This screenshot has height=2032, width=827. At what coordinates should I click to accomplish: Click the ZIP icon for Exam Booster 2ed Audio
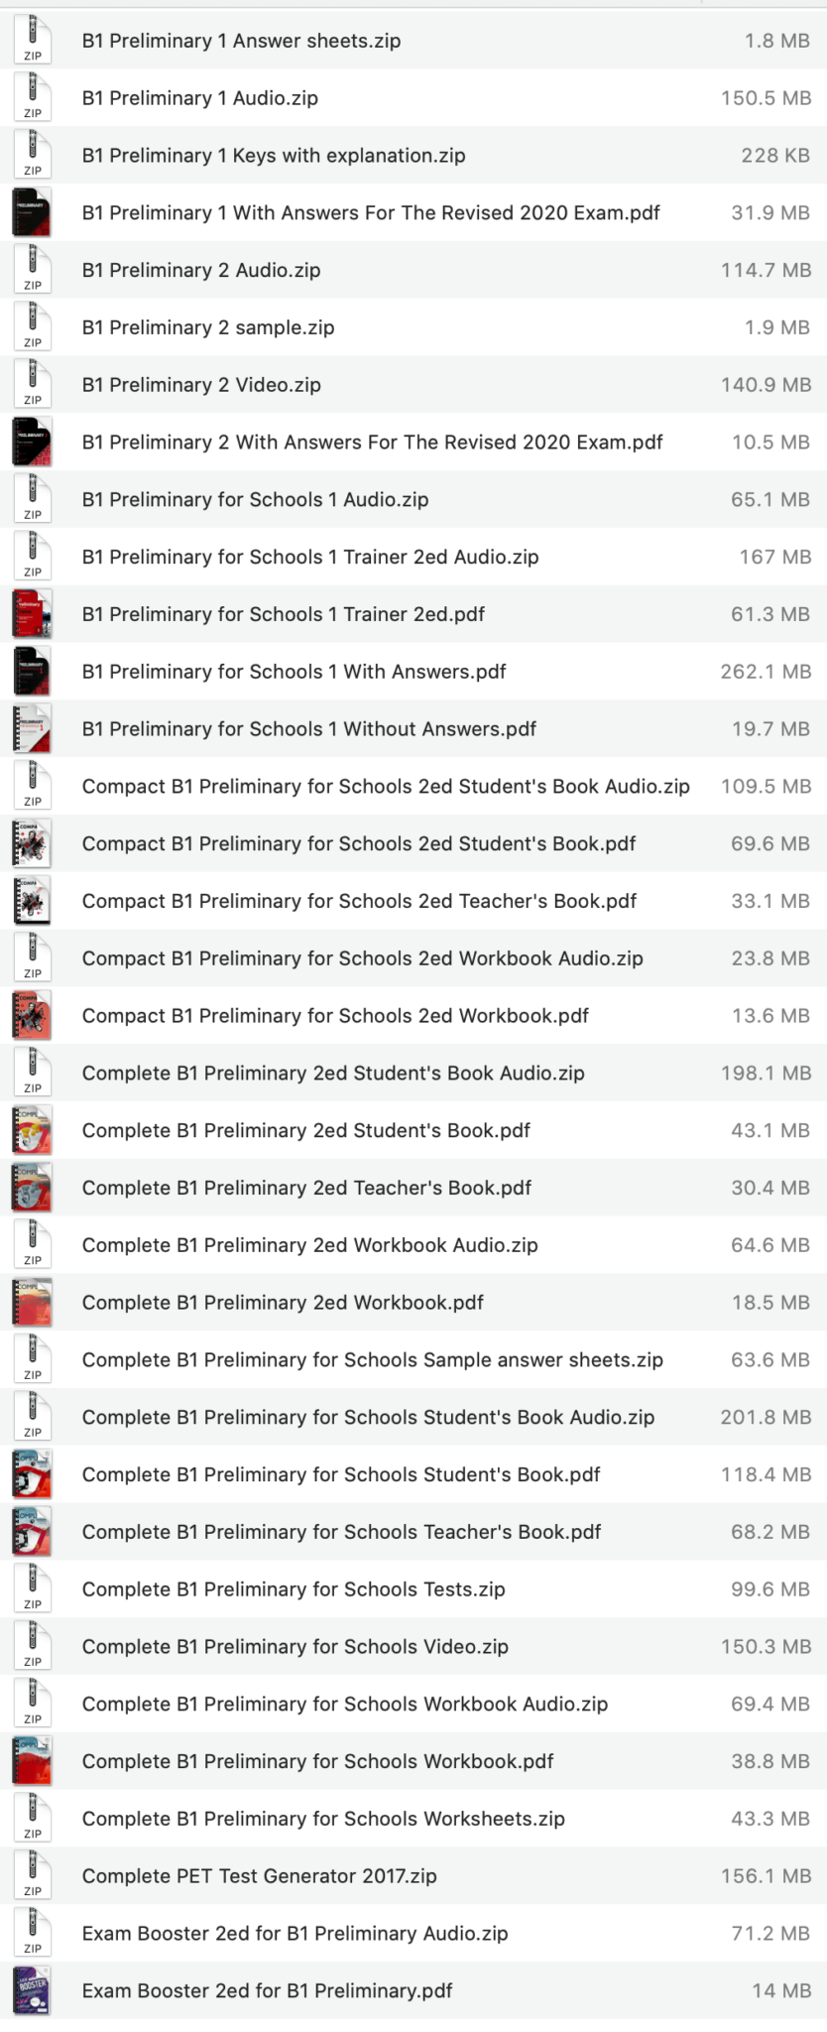(31, 1933)
